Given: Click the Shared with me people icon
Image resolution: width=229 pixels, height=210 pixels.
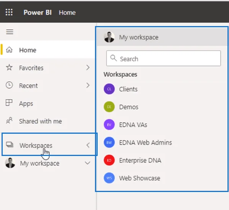Looking at the screenshot, I should click(x=9, y=120).
